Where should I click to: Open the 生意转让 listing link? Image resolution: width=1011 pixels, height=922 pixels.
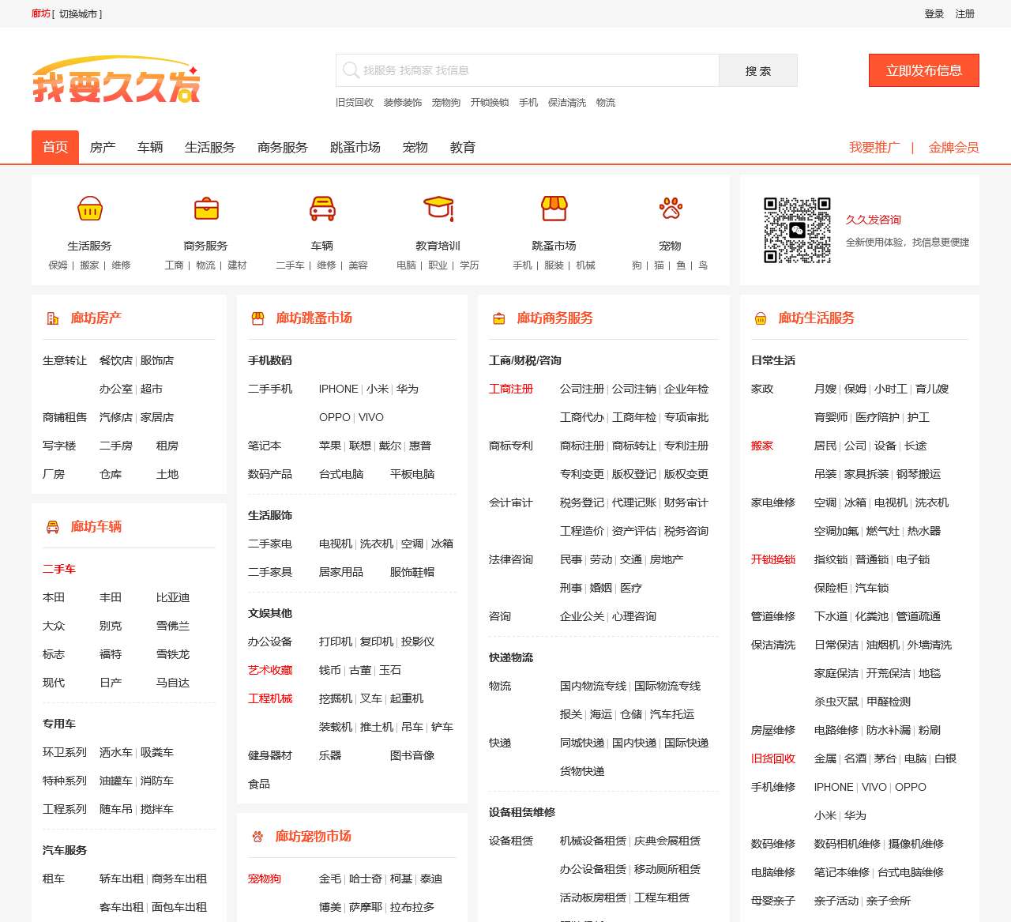tap(65, 360)
